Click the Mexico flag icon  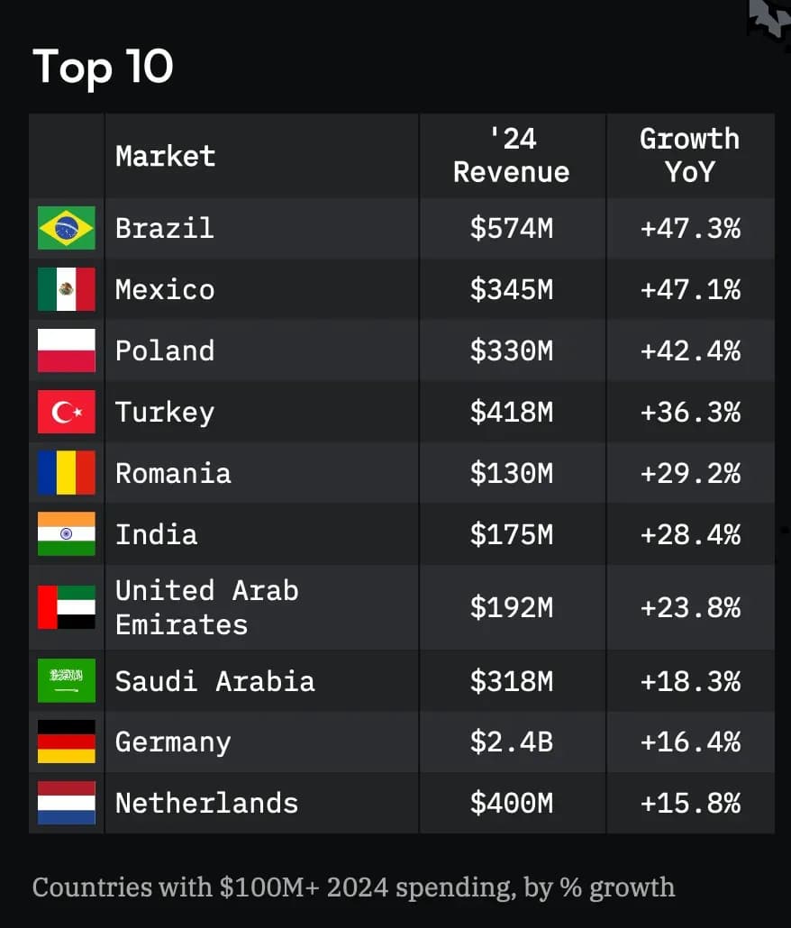point(67,289)
